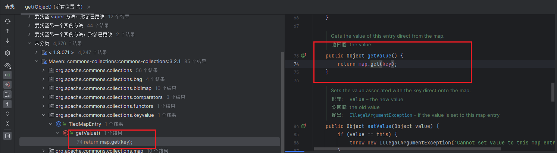Viewport: 557px width, 153px height.
Task: Click the rerun search refresh icon
Action: (x=7, y=21)
